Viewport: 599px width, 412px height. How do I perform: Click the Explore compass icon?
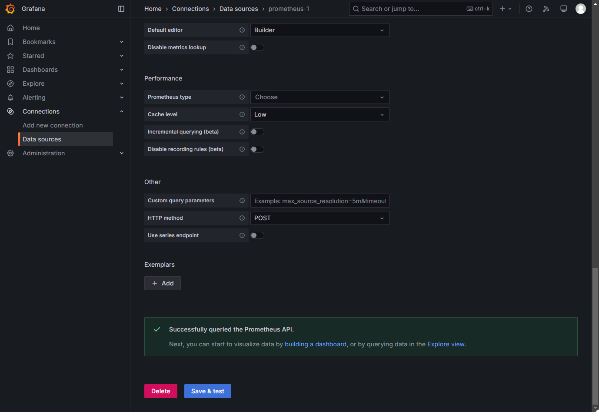click(x=10, y=84)
